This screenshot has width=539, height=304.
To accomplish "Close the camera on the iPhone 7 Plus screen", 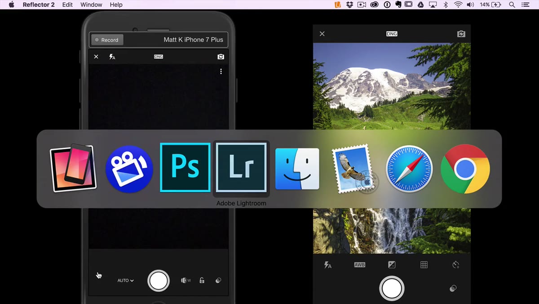I will [x=96, y=57].
